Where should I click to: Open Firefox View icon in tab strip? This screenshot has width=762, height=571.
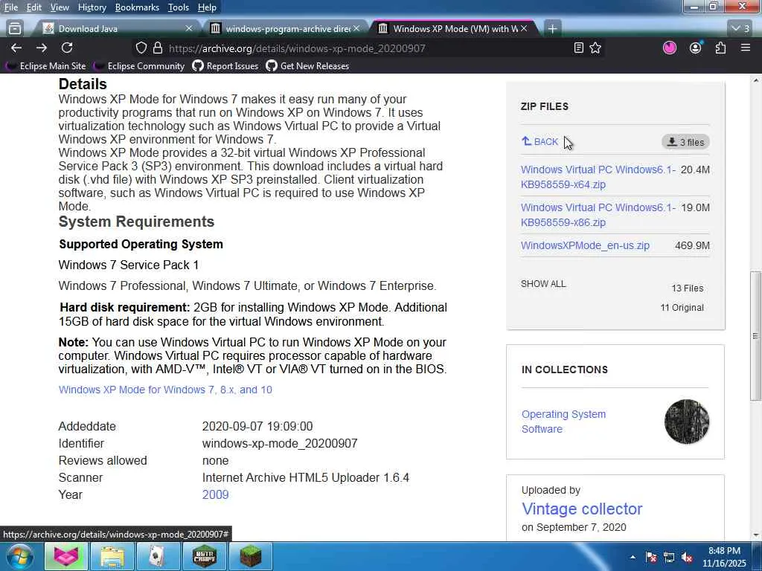15,29
